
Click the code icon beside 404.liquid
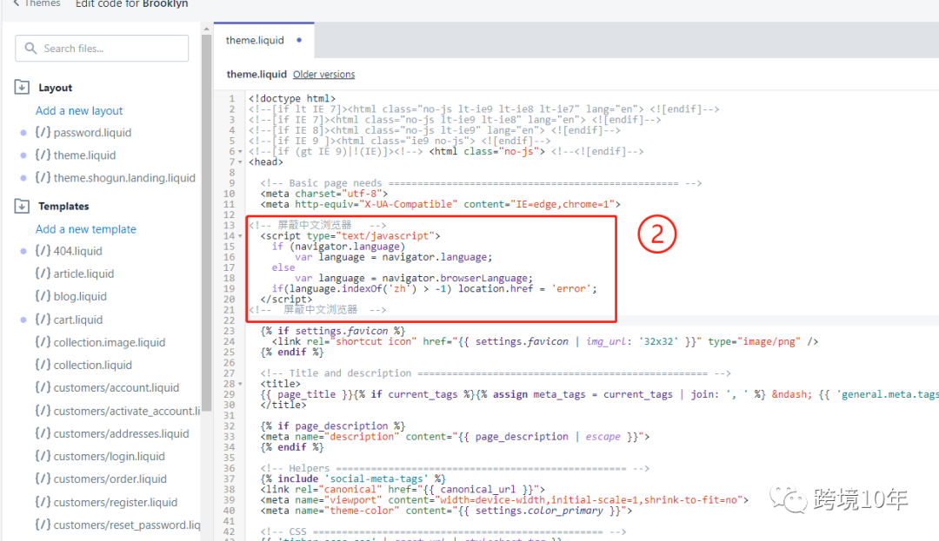[x=43, y=250]
